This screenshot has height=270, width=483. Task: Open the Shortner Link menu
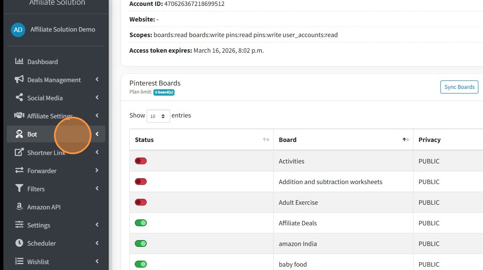pyautogui.click(x=46, y=152)
